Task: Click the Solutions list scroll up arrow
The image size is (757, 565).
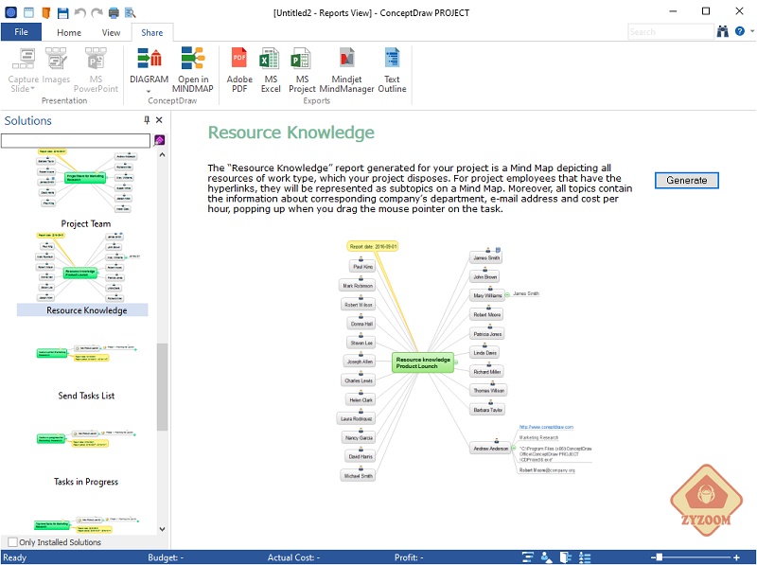Action: pyautogui.click(x=162, y=155)
